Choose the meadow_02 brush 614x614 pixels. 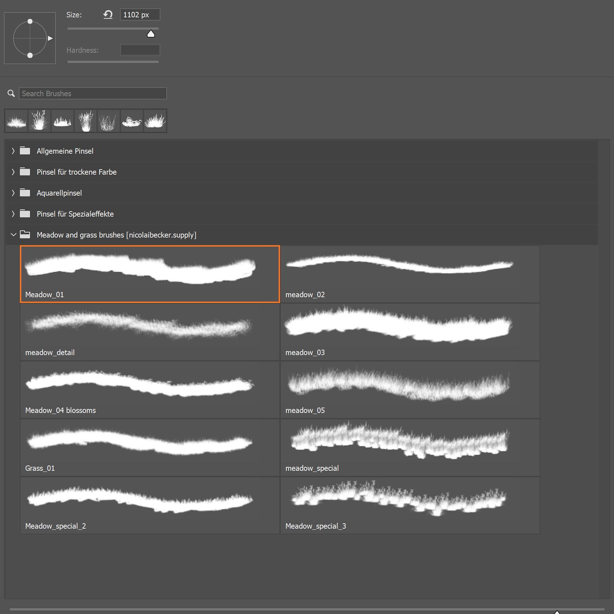[x=410, y=274]
